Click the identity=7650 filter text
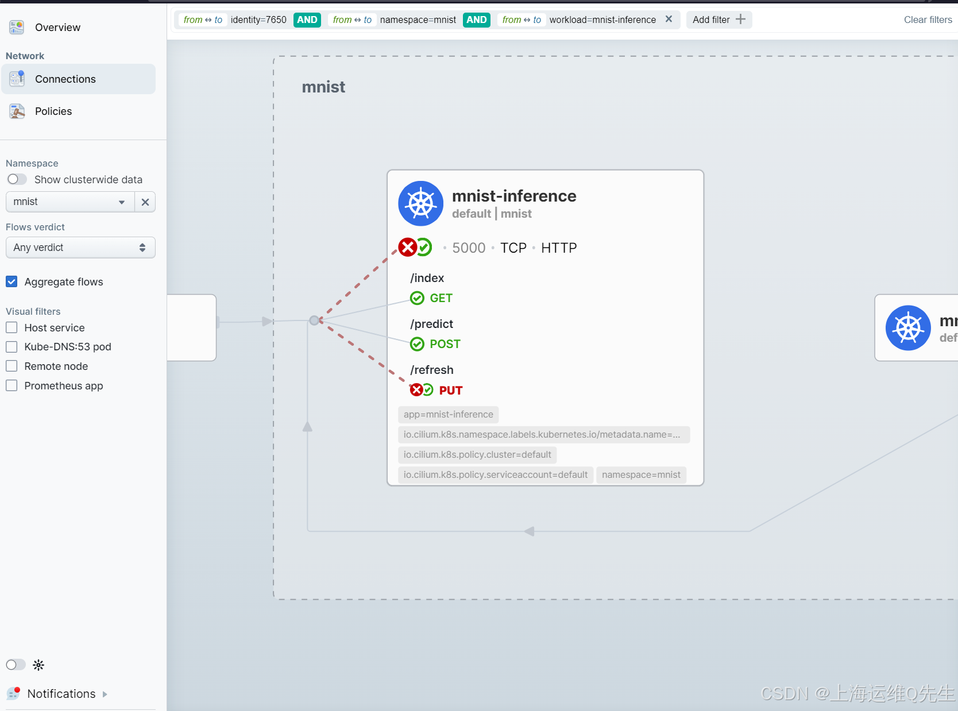Image resolution: width=958 pixels, height=711 pixels. point(258,20)
